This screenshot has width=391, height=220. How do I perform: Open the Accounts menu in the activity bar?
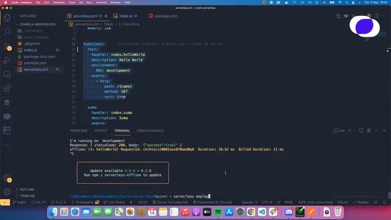pyautogui.click(x=7, y=178)
